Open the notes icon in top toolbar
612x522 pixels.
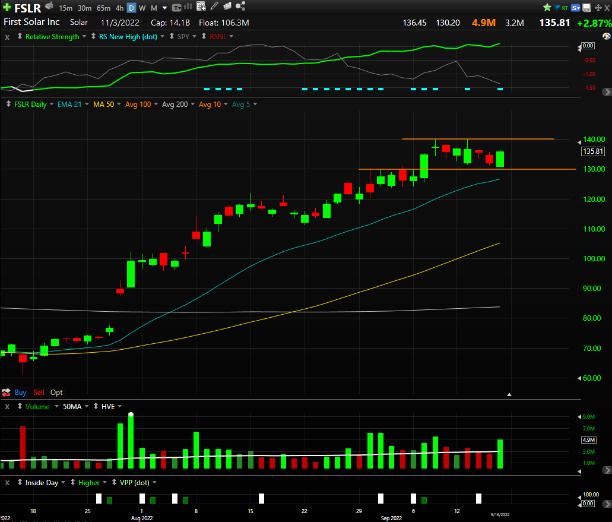pyautogui.click(x=227, y=7)
